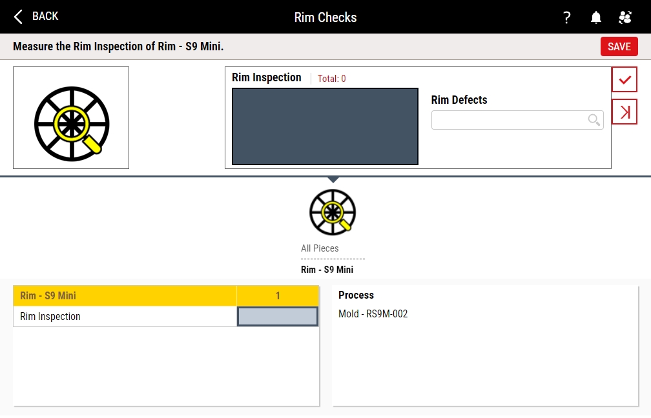
Task: Click the red checkmark accept icon
Action: click(624, 79)
